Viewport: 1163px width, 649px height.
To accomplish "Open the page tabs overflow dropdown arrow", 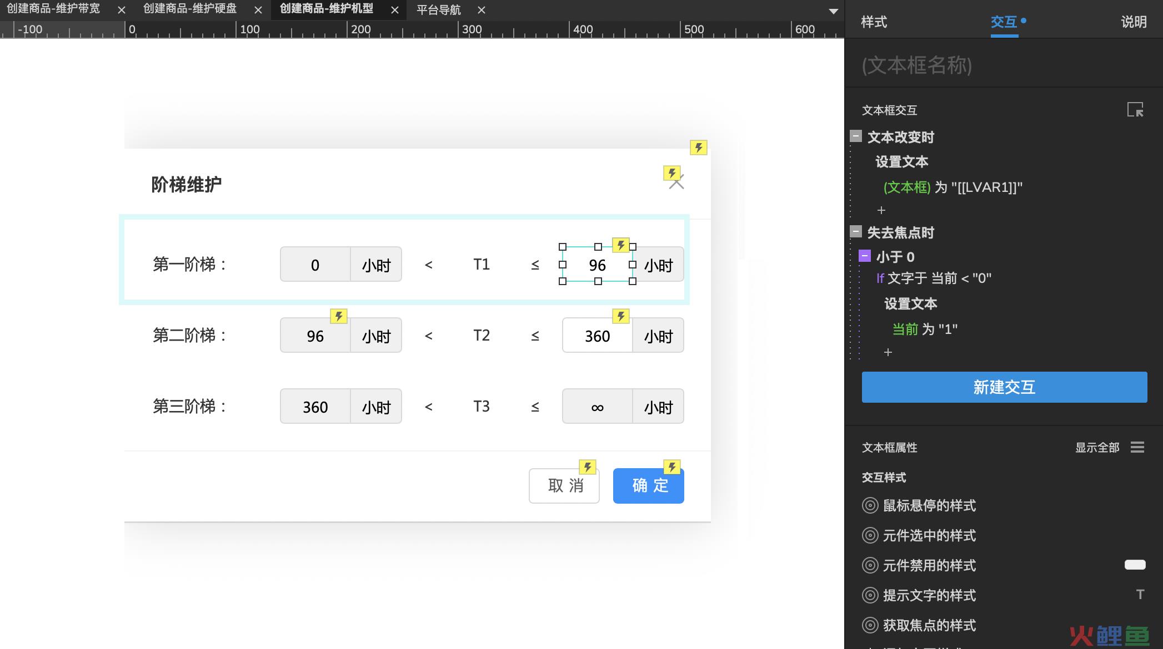I will coord(833,11).
